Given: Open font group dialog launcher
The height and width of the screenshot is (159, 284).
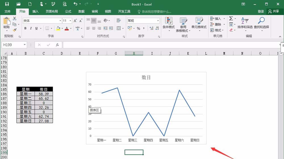Looking at the screenshot, I should tap(82, 37).
